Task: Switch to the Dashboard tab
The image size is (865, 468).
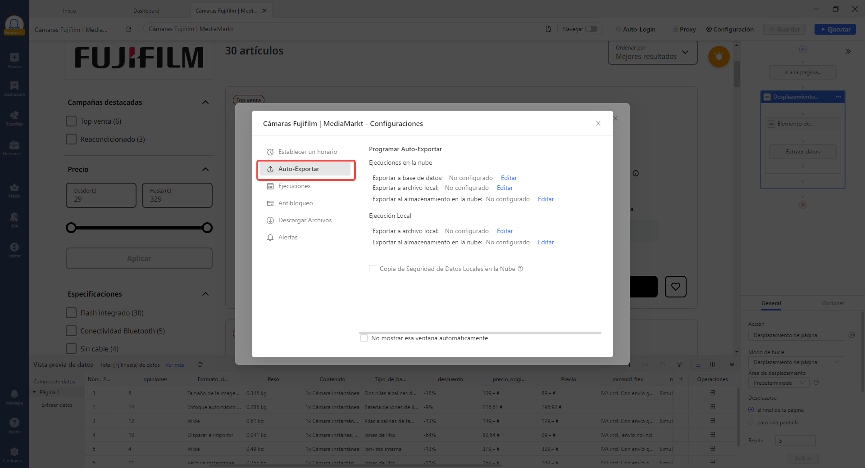Action: click(146, 10)
